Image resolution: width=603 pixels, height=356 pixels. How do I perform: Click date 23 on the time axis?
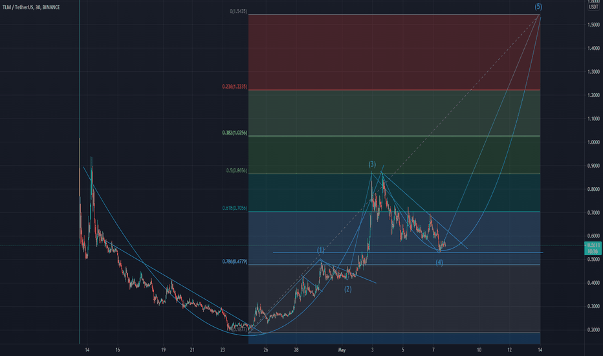(x=223, y=350)
